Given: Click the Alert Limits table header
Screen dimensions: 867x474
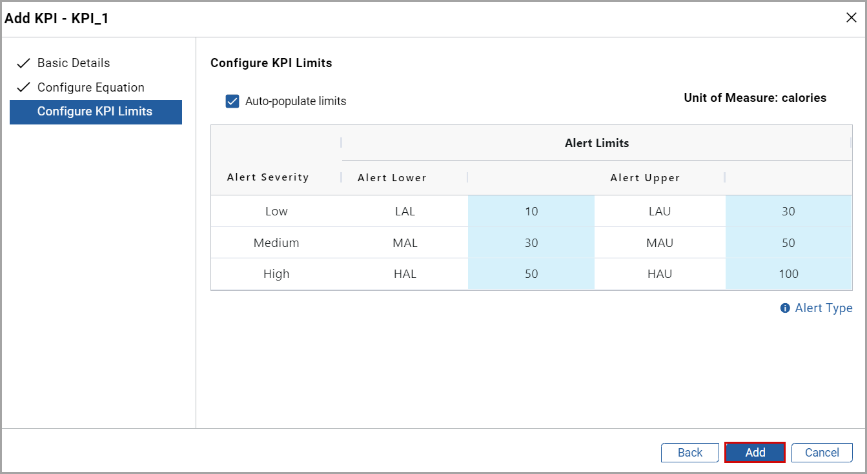Looking at the screenshot, I should pos(596,143).
